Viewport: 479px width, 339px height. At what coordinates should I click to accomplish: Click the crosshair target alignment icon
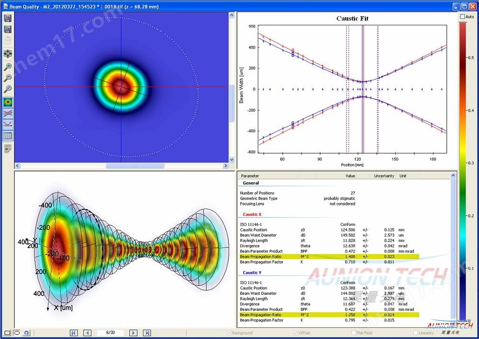[8, 54]
